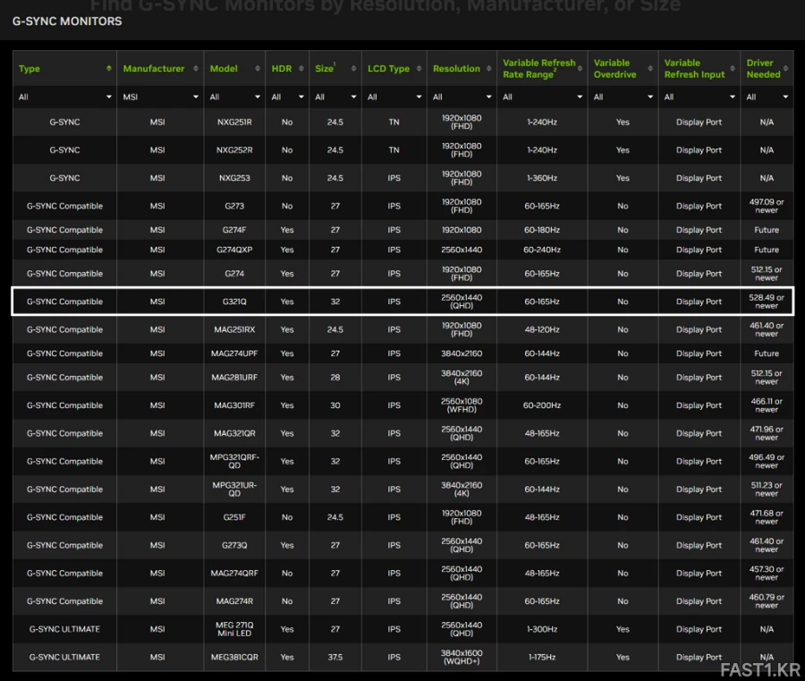The image size is (805, 681).
Task: Select the MAG274R model cell
Action: click(234, 601)
